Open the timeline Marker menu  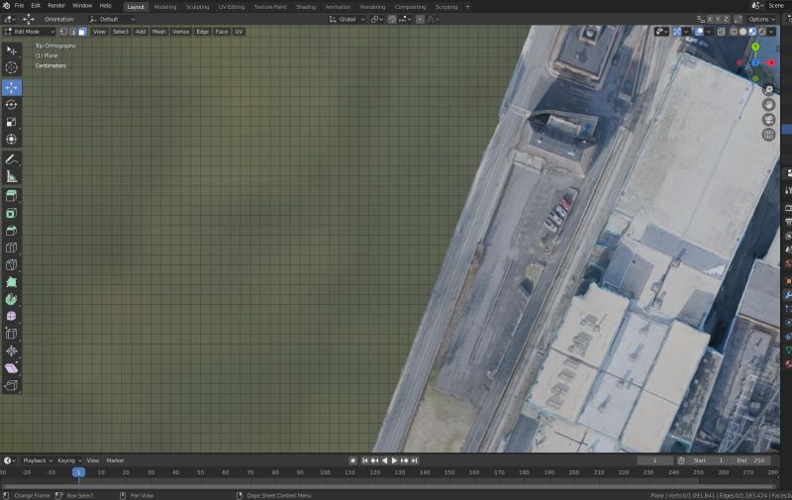pos(115,460)
